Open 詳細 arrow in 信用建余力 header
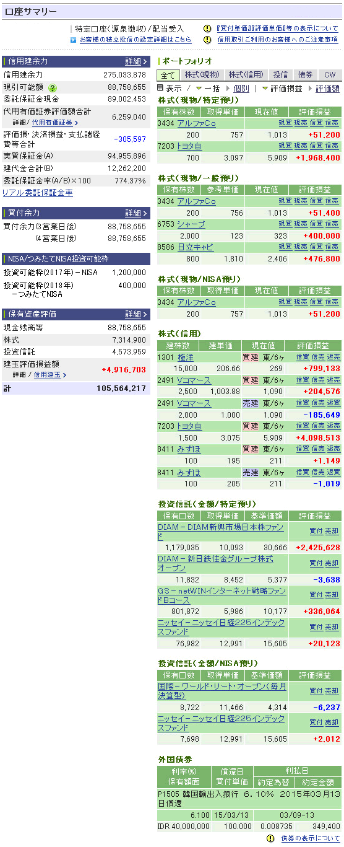Viewport: 344px width, 847px height. pos(136,61)
